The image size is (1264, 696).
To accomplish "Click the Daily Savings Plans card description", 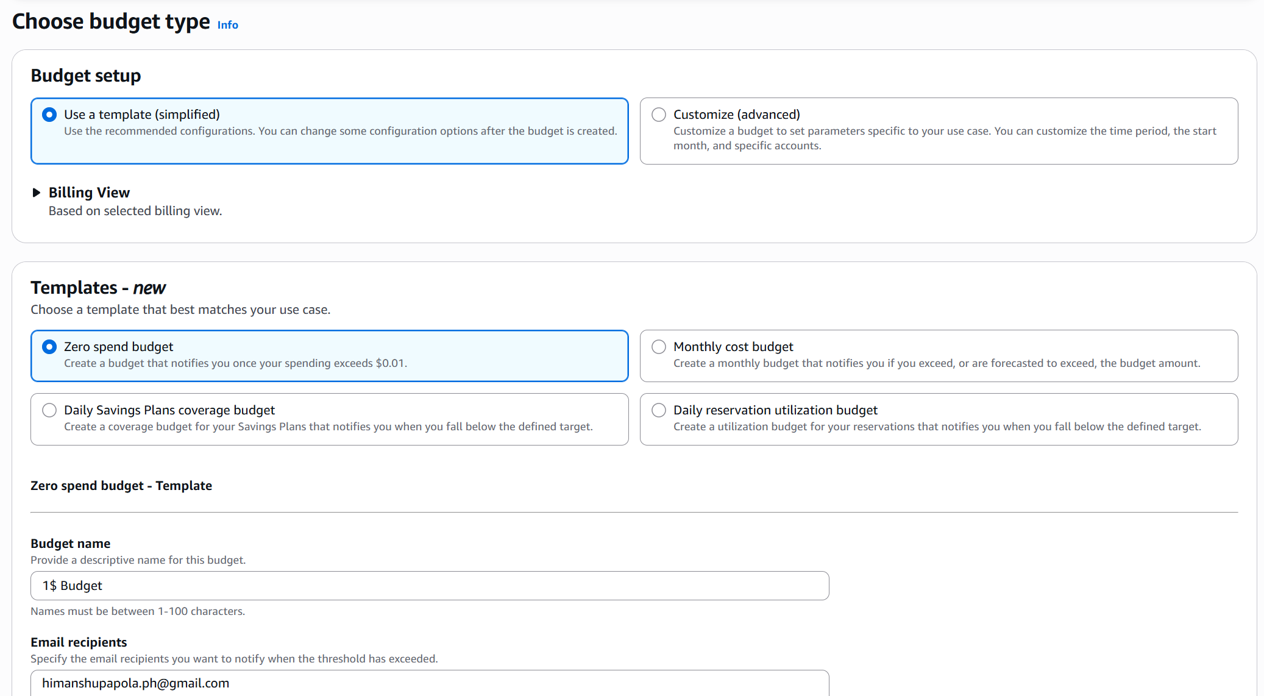I will tap(328, 427).
